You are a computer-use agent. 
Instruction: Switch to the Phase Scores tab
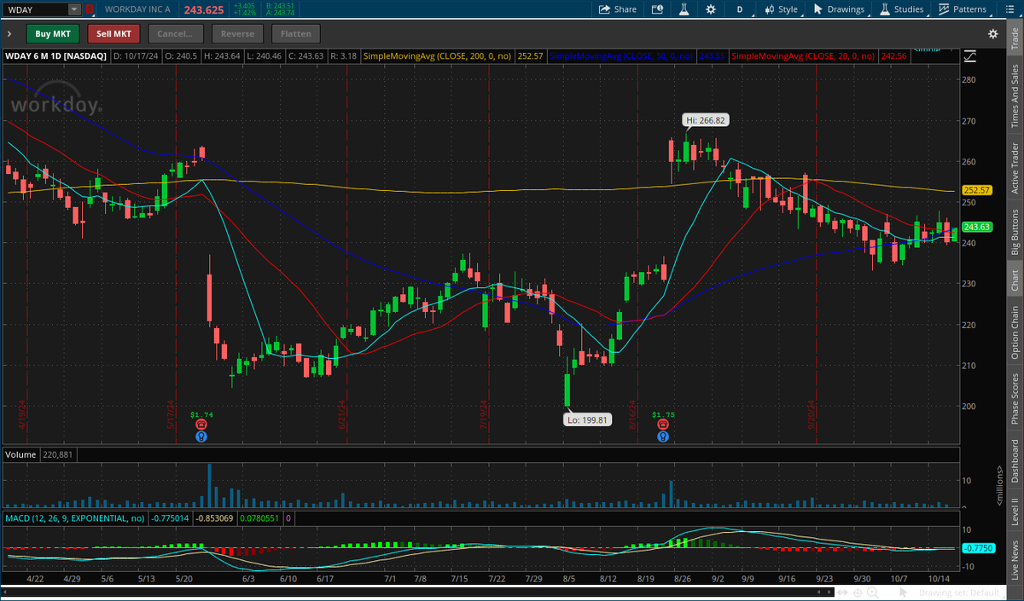pos(1015,398)
